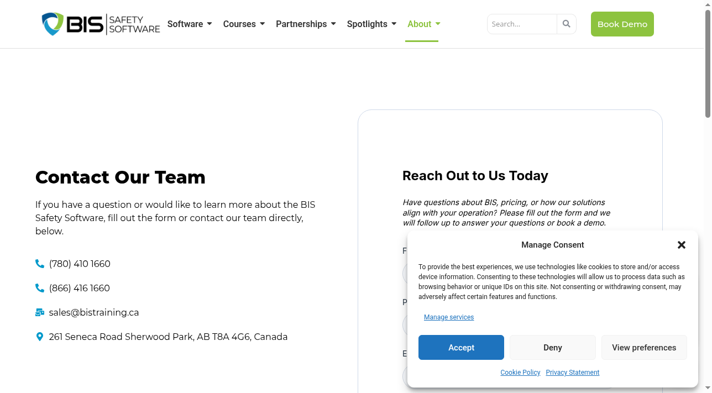This screenshot has width=712, height=393.
Task: Click the Manage Consent title text
Action: [x=553, y=245]
